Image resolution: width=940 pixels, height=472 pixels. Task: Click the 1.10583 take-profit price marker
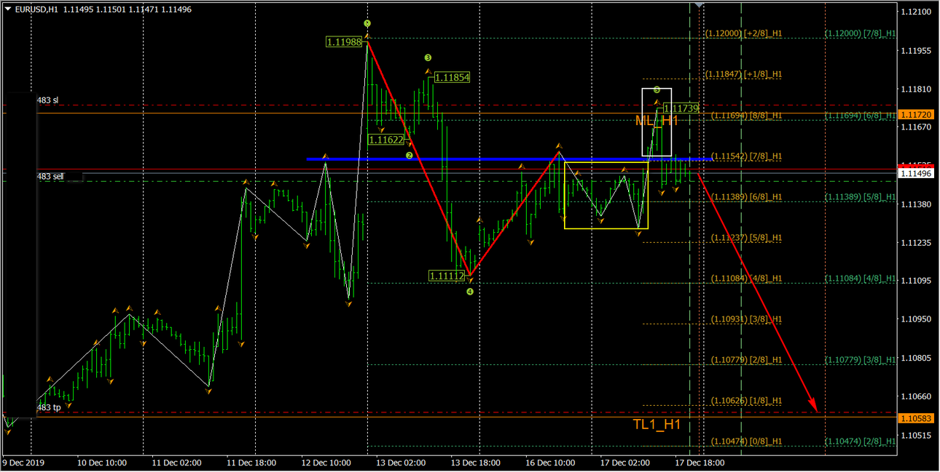tap(917, 417)
